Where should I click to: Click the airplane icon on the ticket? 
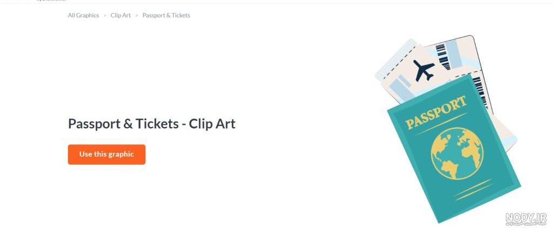(423, 71)
